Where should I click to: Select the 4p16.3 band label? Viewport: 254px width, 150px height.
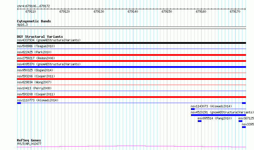pyautogui.click(x=22, y=25)
